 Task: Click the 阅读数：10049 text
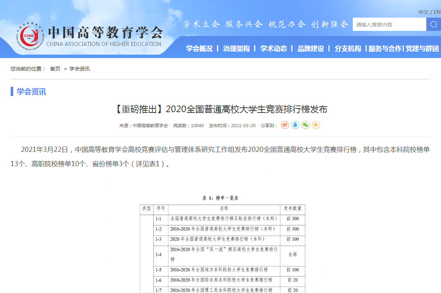click(x=188, y=126)
